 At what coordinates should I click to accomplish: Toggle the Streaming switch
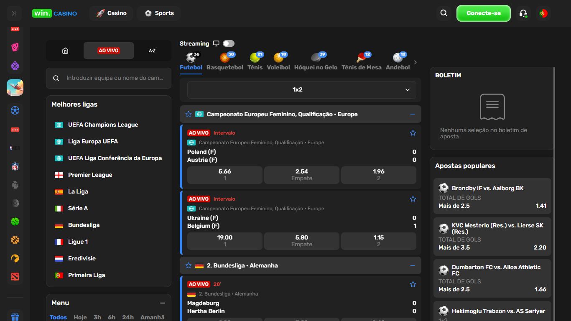pyautogui.click(x=228, y=43)
